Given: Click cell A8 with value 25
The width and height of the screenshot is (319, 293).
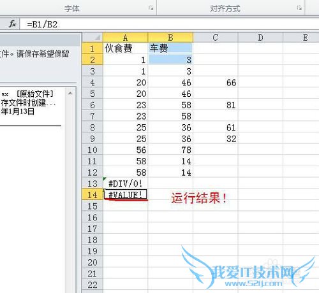Looking at the screenshot, I should coord(125,127).
